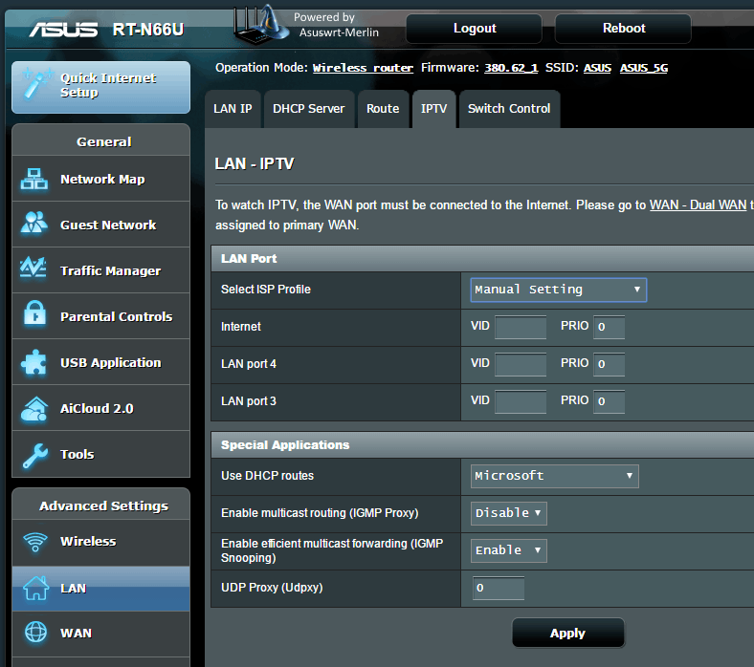Click the LAN port 4 PRIO field
The width and height of the screenshot is (754, 667).
[609, 364]
